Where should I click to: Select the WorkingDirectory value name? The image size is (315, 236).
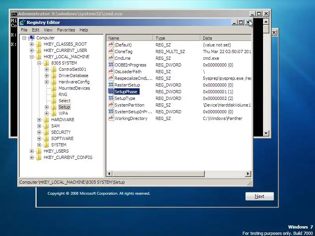tap(131, 118)
